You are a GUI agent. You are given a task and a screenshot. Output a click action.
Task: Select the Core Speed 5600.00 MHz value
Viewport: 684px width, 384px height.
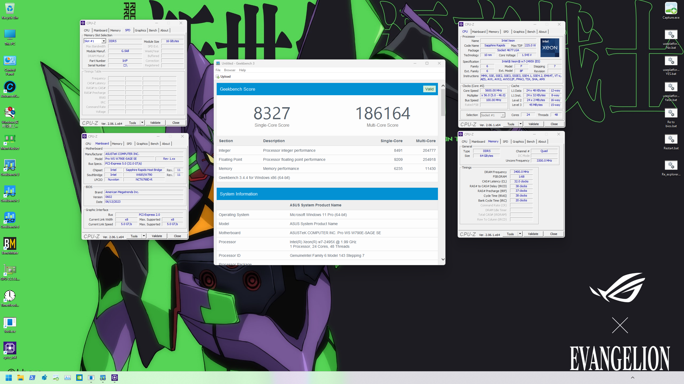coord(493,91)
